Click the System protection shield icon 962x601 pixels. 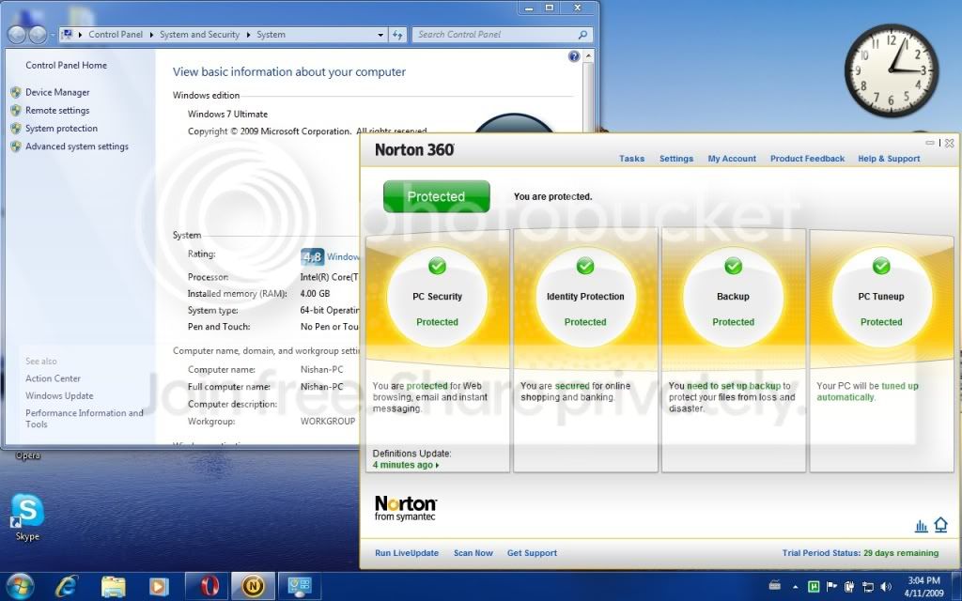(x=16, y=129)
